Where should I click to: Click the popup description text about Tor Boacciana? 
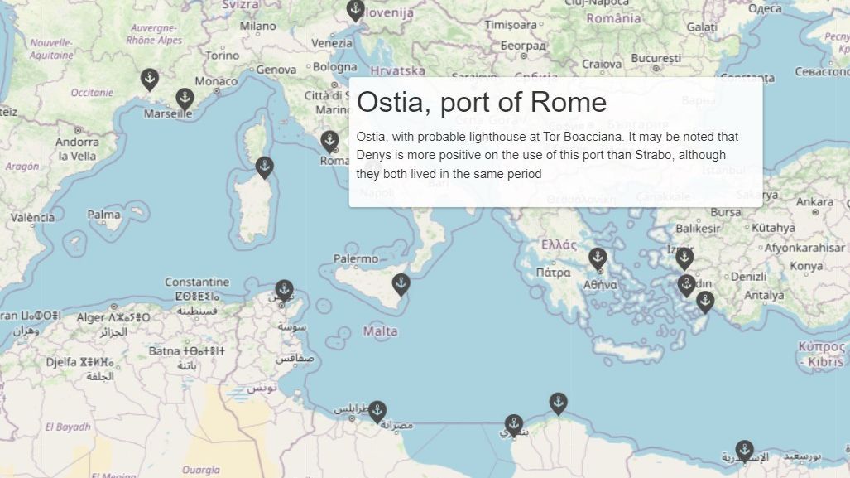click(x=547, y=155)
